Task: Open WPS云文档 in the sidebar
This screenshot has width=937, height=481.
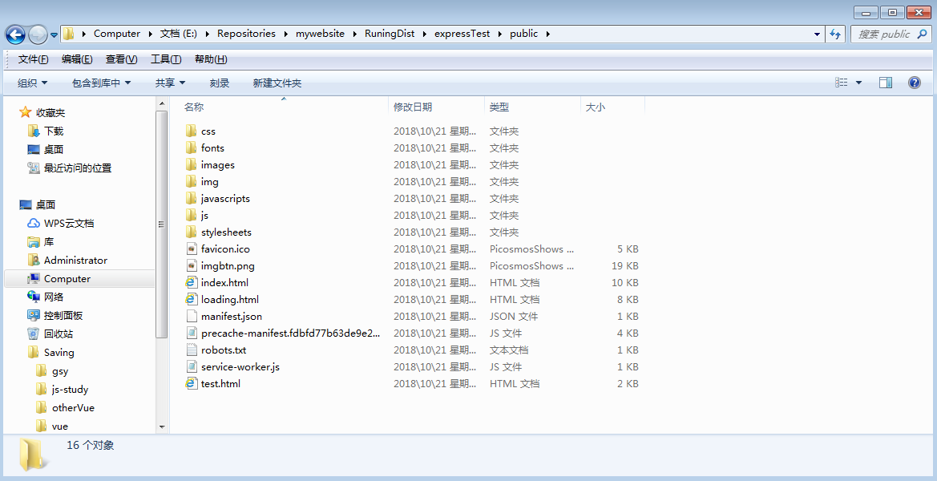Action: (69, 224)
